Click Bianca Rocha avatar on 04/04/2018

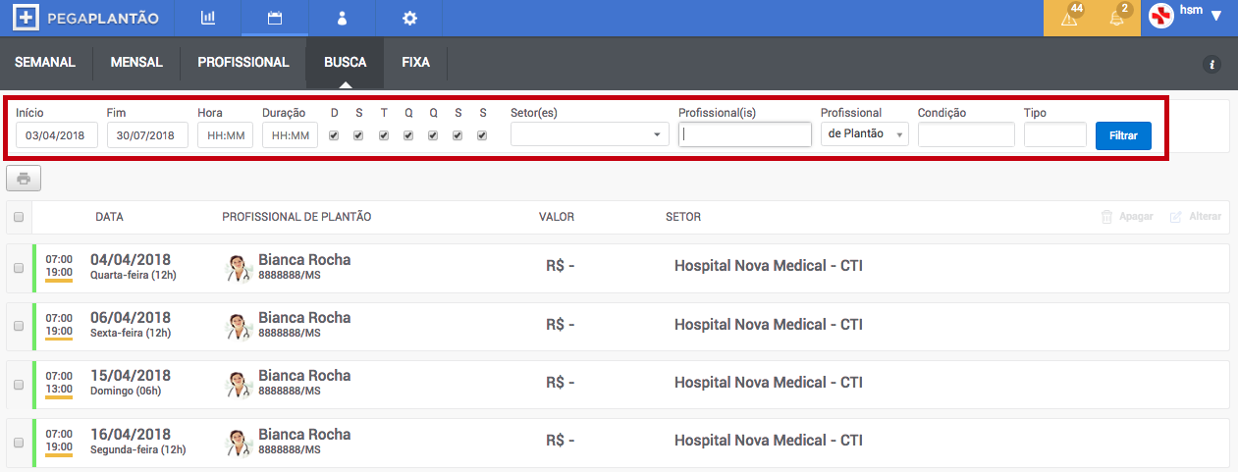point(238,268)
